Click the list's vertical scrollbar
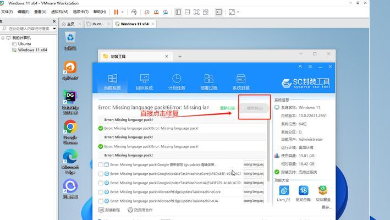This screenshot has width=390, height=220. [268, 151]
